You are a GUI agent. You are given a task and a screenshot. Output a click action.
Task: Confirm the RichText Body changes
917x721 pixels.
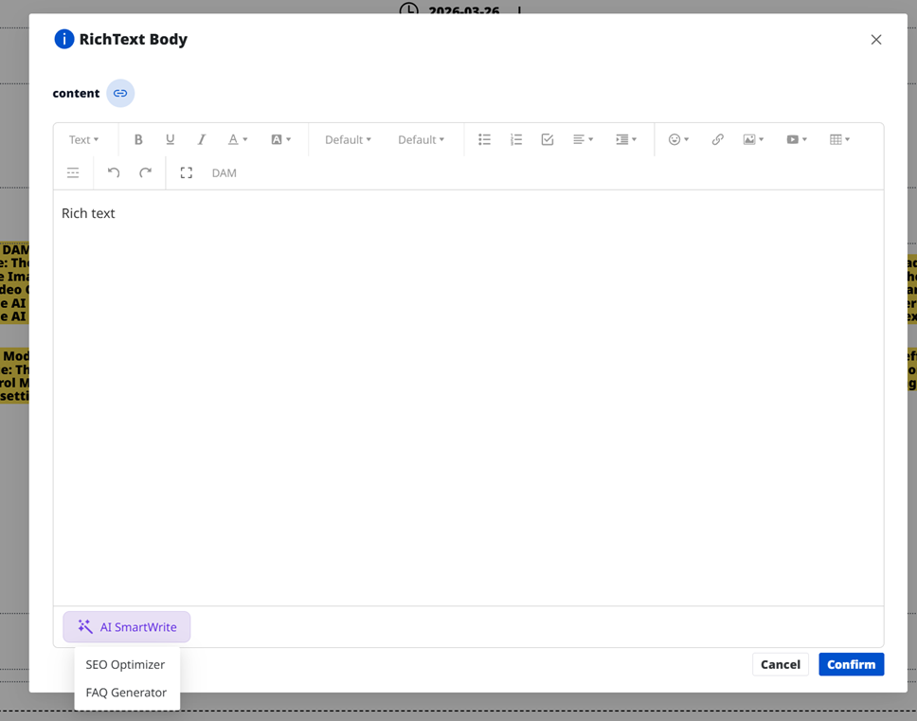pos(851,664)
